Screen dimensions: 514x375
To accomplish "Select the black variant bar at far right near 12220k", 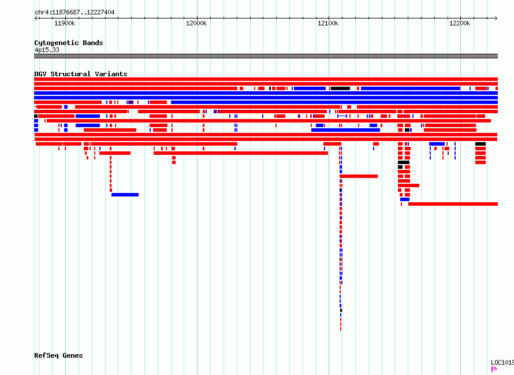I will (481, 144).
